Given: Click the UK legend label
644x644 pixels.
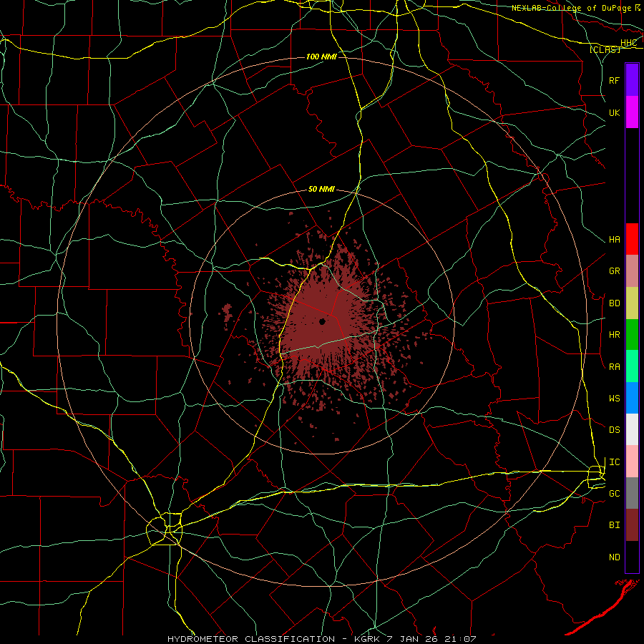Looking at the screenshot, I should click(614, 112).
